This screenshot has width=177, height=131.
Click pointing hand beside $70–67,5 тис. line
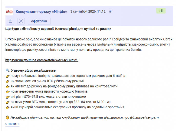8,97
